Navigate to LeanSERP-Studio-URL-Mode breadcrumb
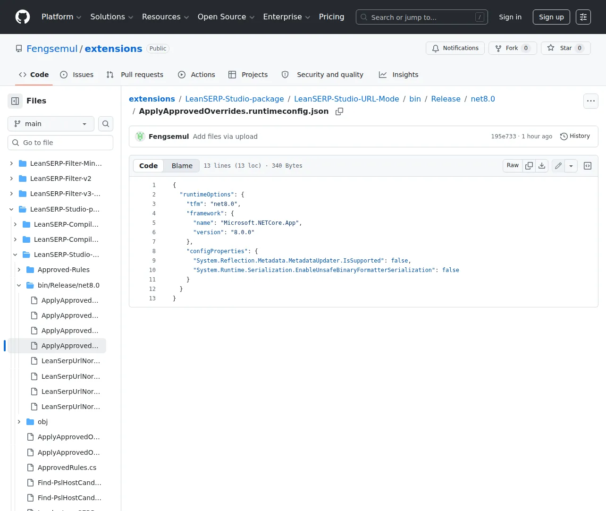 346,99
